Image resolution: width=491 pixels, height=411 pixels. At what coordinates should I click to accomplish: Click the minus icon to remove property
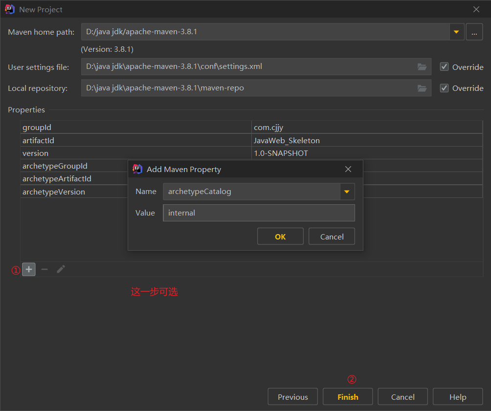click(x=45, y=269)
